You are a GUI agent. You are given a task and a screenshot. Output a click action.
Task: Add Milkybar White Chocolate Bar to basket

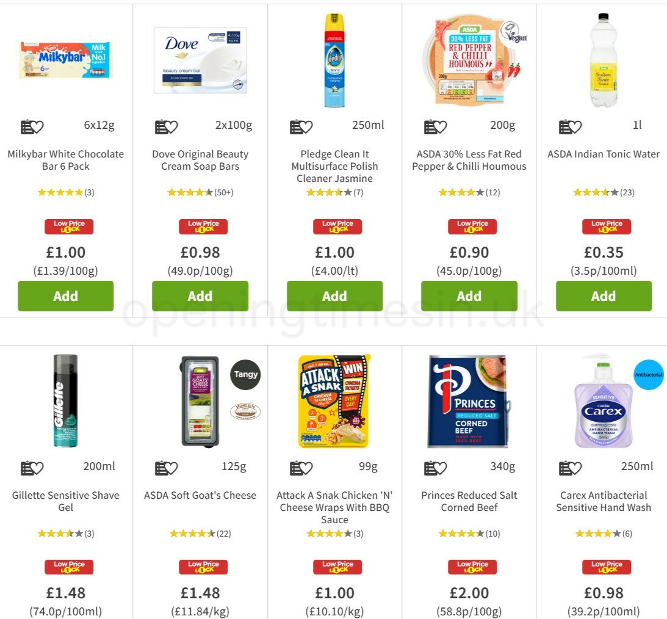click(x=65, y=295)
